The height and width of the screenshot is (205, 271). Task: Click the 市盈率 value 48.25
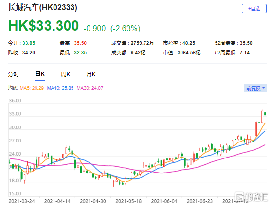(189, 43)
